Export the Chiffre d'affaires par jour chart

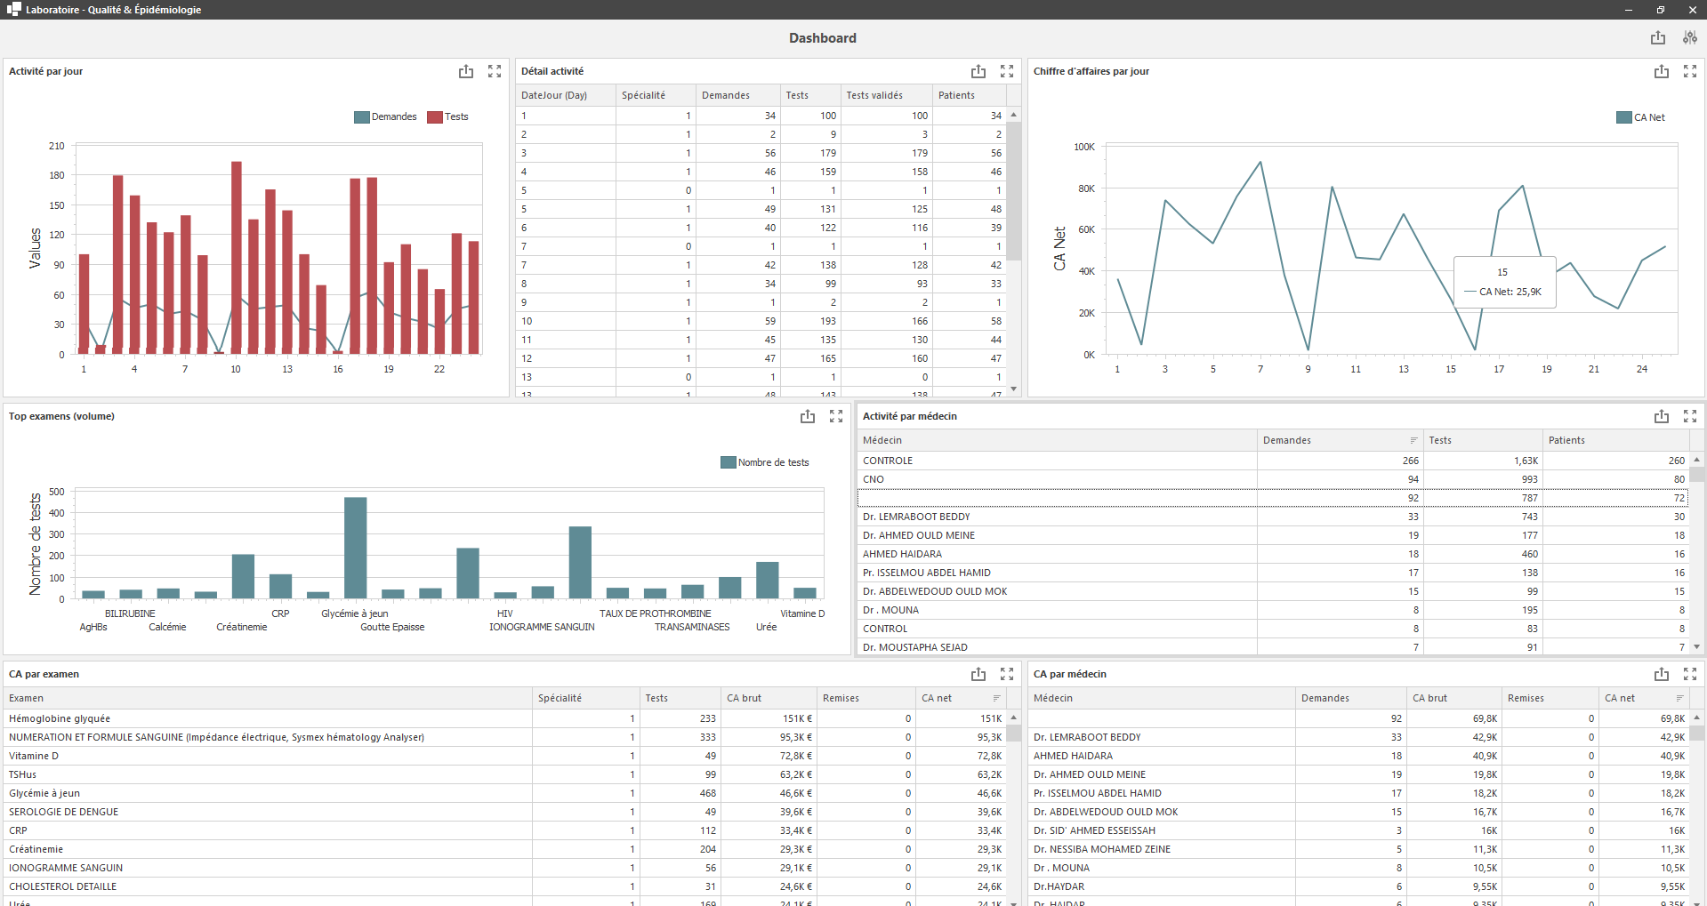click(1660, 71)
